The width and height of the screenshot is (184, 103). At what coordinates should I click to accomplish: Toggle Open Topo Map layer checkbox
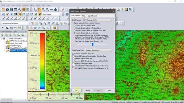pyautogui.click(x=7, y=43)
